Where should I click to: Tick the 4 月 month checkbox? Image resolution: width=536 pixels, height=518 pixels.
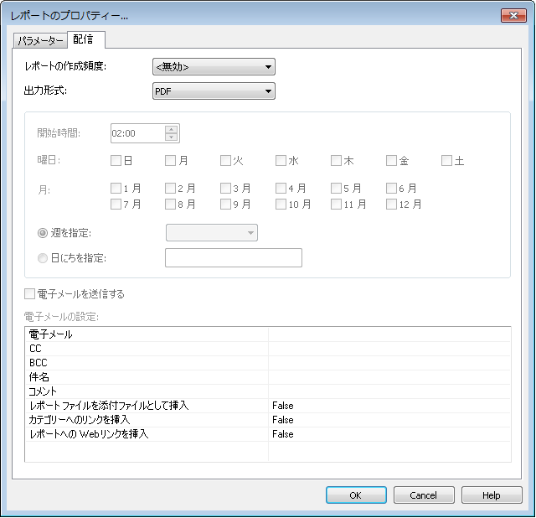(281, 189)
